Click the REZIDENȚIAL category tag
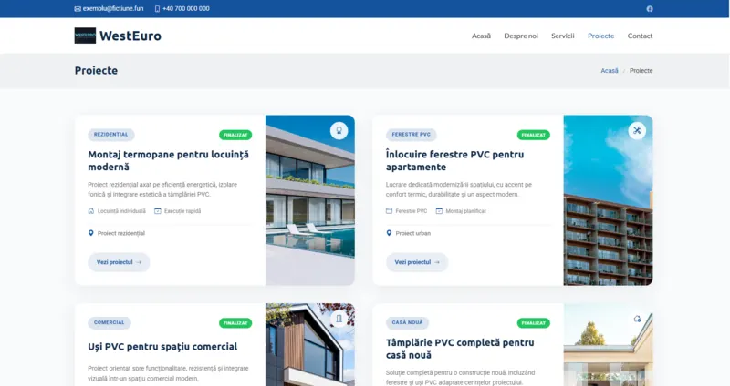Screen dimensions: 730x386 110,135
